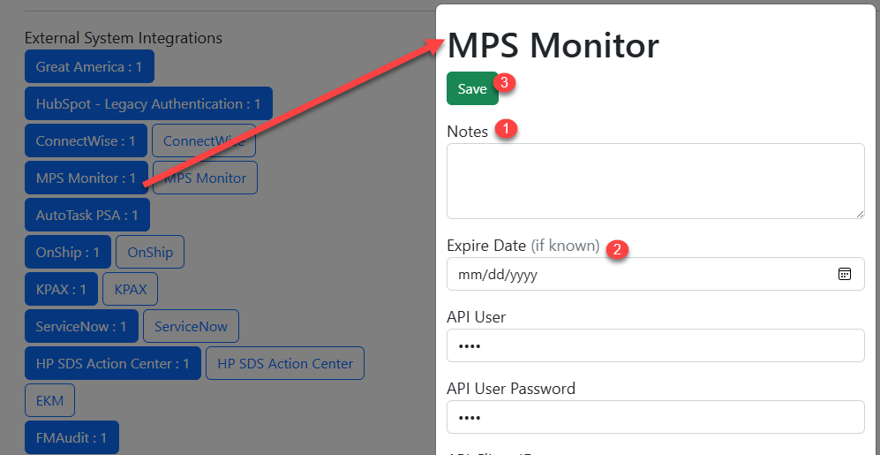Open the FMAudit : 1 integration
The width and height of the screenshot is (880, 455).
click(71, 437)
